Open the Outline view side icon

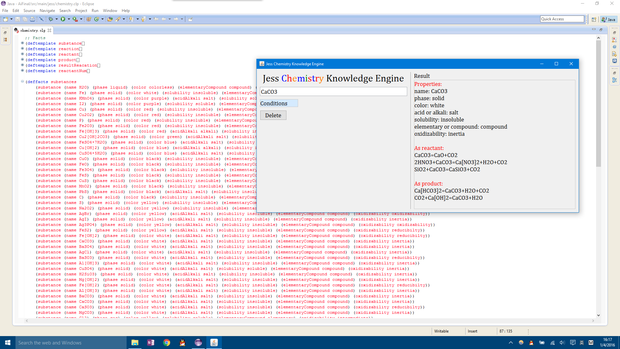click(x=615, y=80)
